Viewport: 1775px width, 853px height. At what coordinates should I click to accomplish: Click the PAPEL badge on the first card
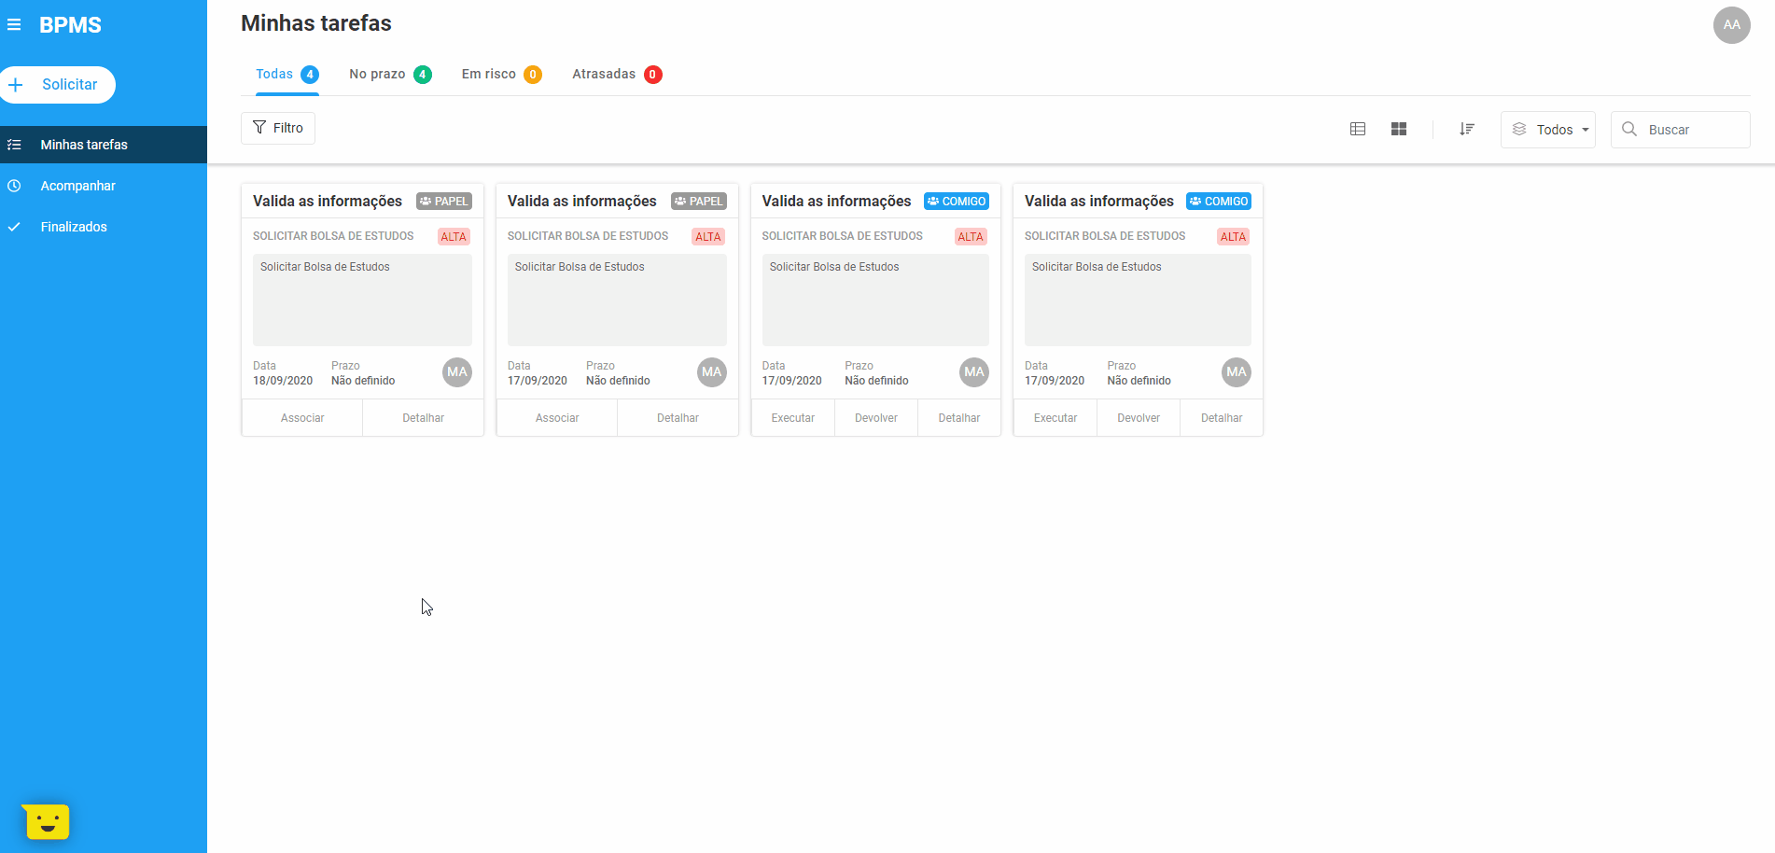(444, 202)
